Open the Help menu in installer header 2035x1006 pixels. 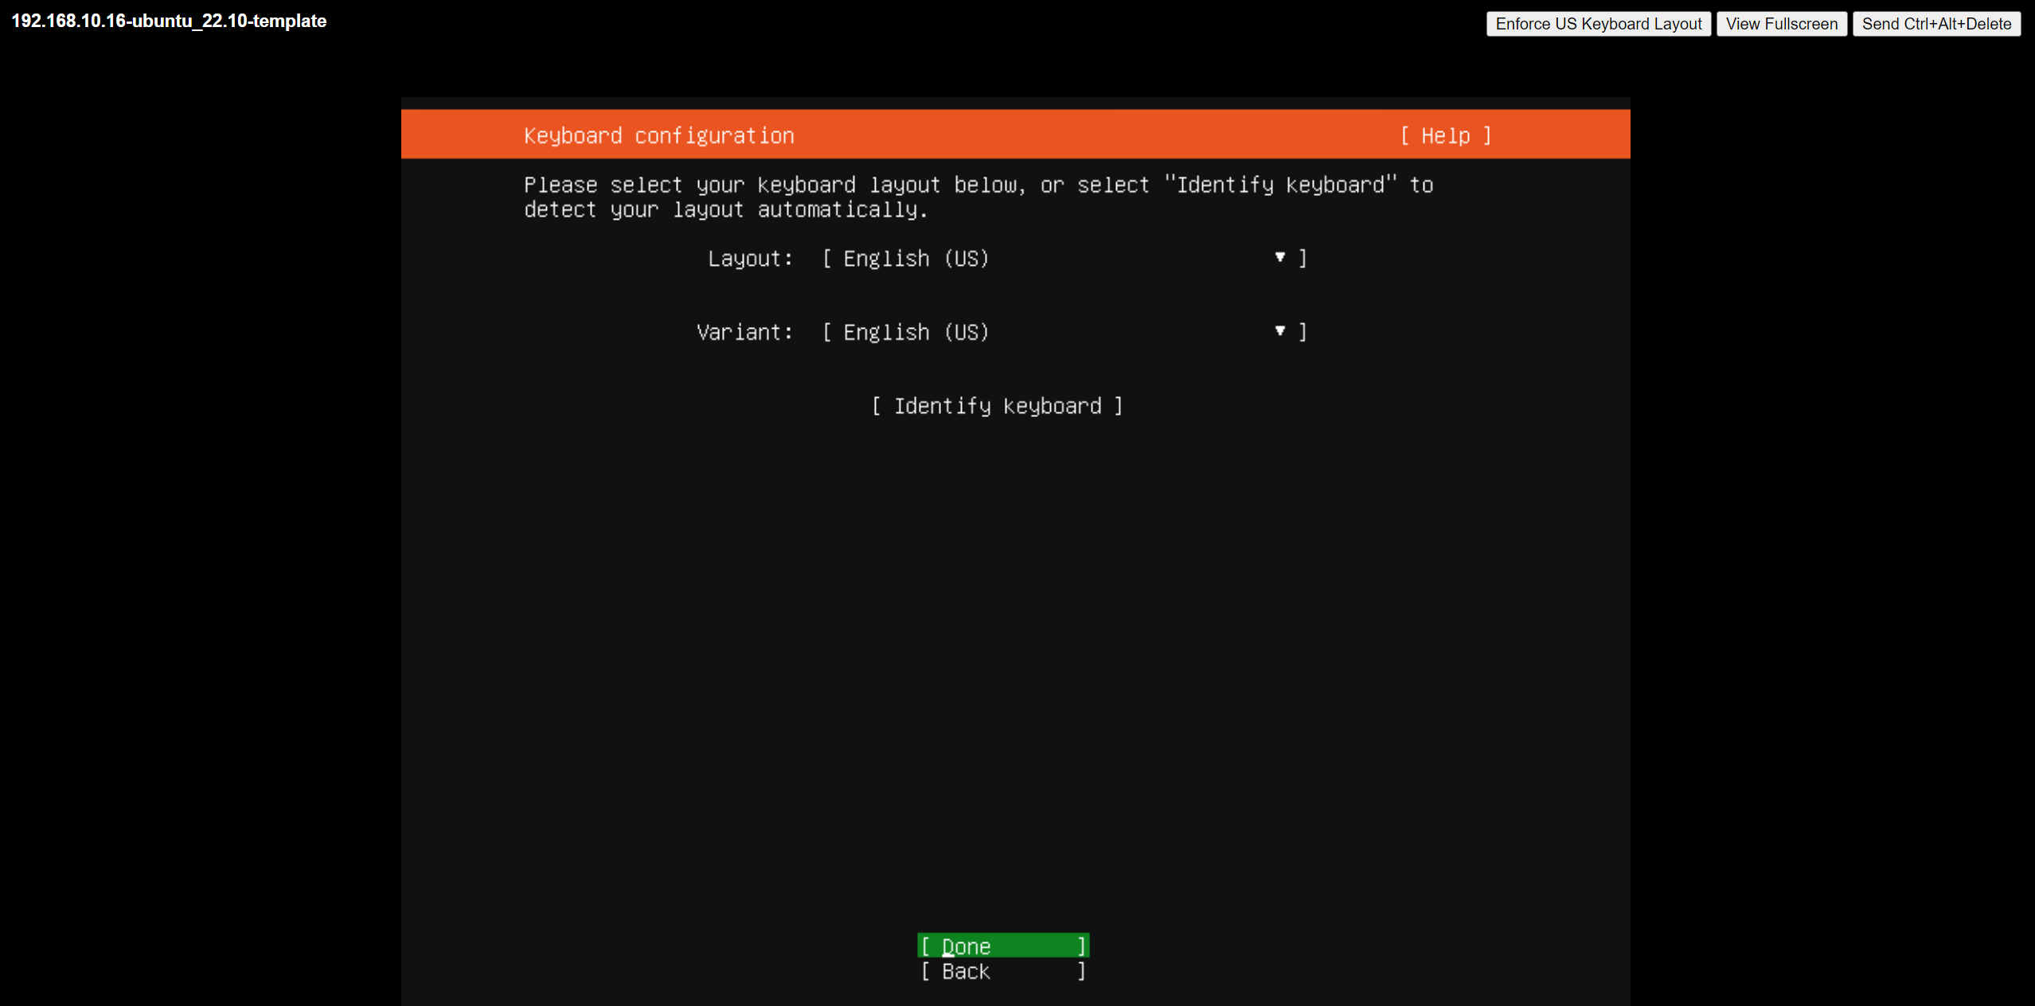point(1445,136)
